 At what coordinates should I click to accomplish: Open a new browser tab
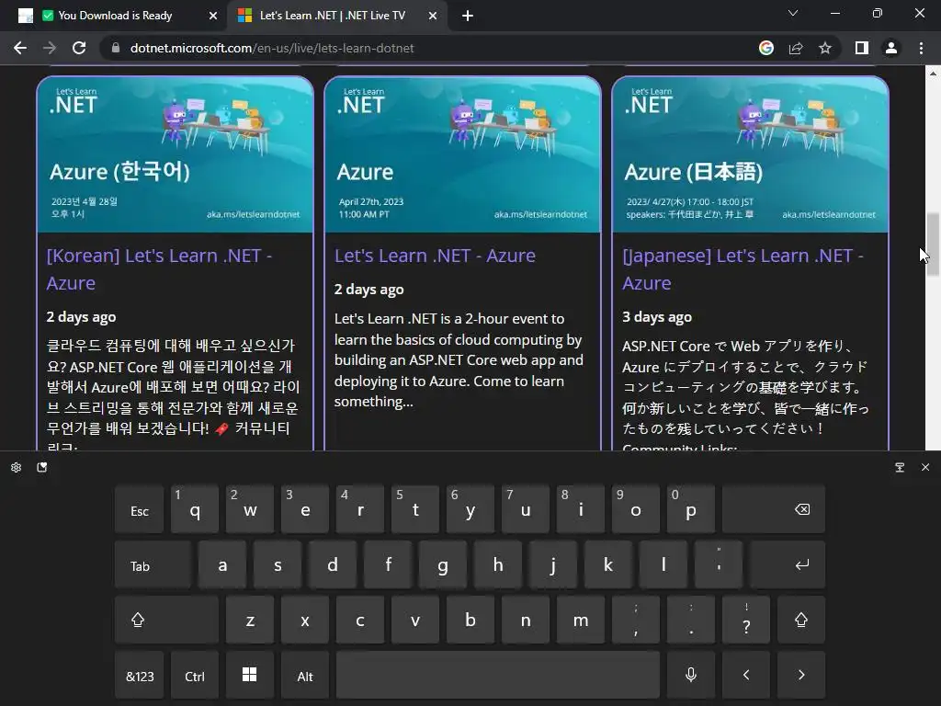468,16
